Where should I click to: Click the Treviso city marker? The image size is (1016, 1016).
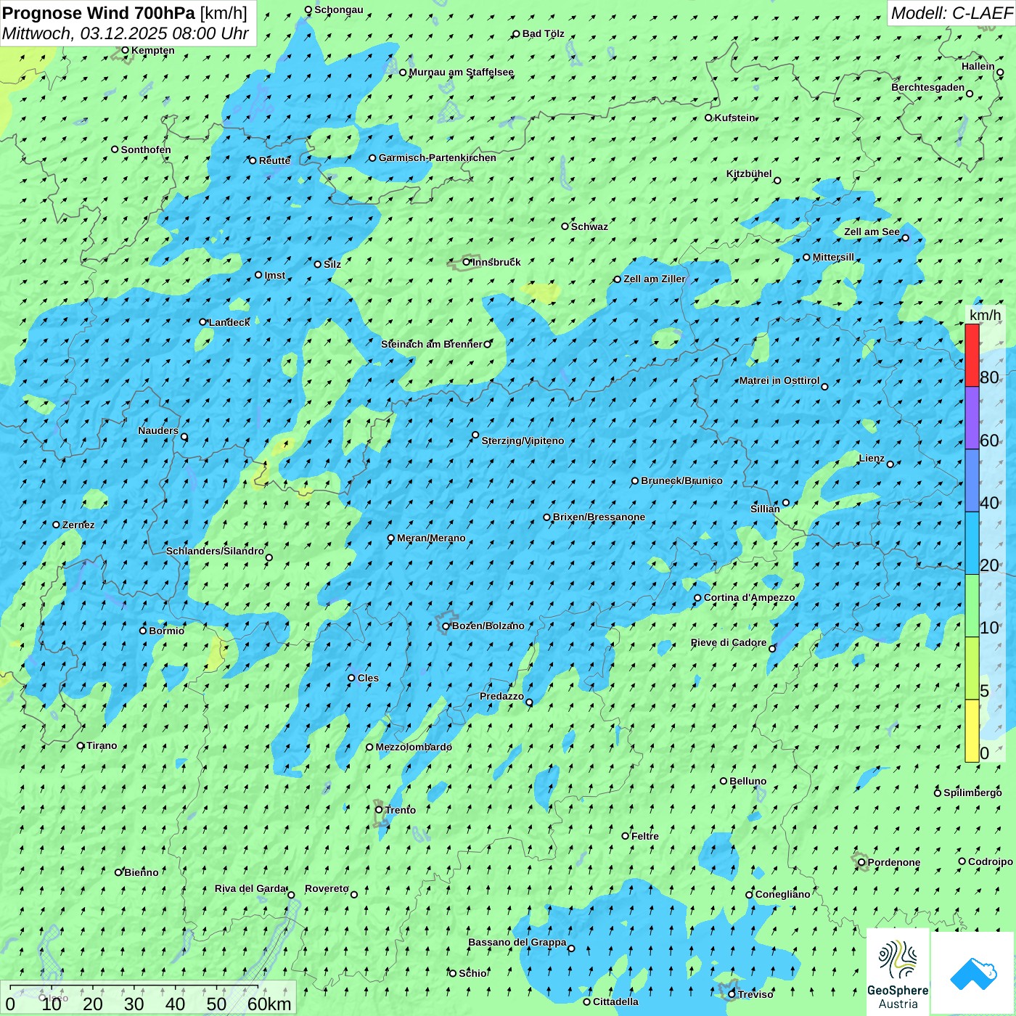[x=732, y=994]
